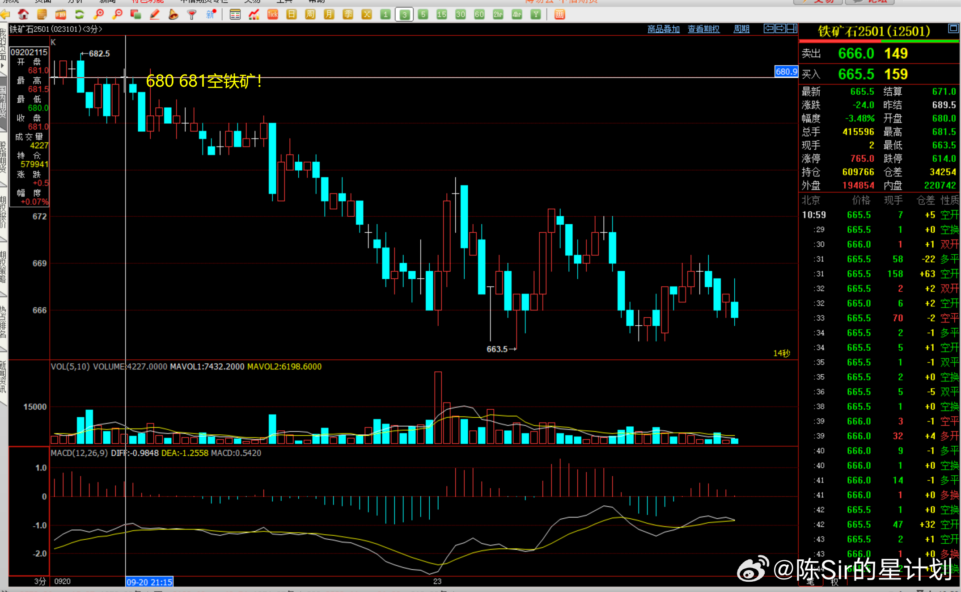
Task: Select the green Y period button
Action: coord(536,14)
